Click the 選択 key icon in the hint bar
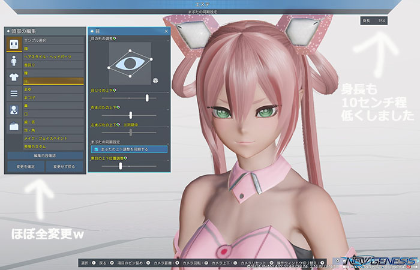Viewport: 420px width, 270px height. (94, 263)
